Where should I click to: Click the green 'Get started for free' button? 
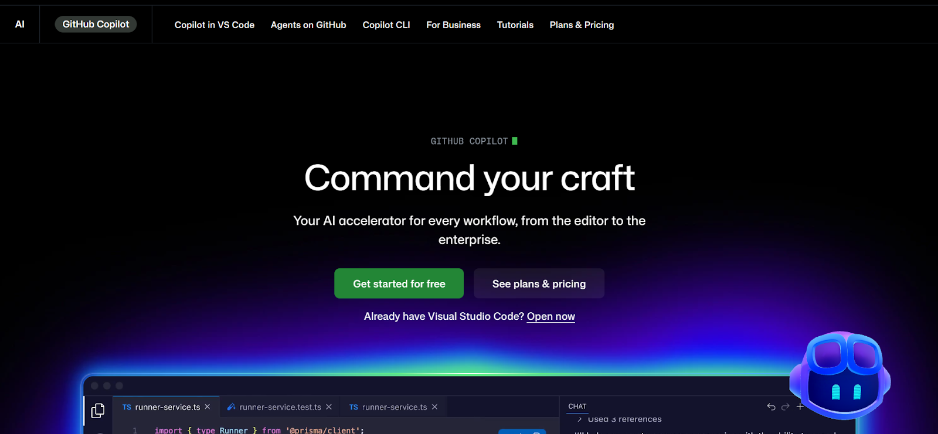coord(399,283)
